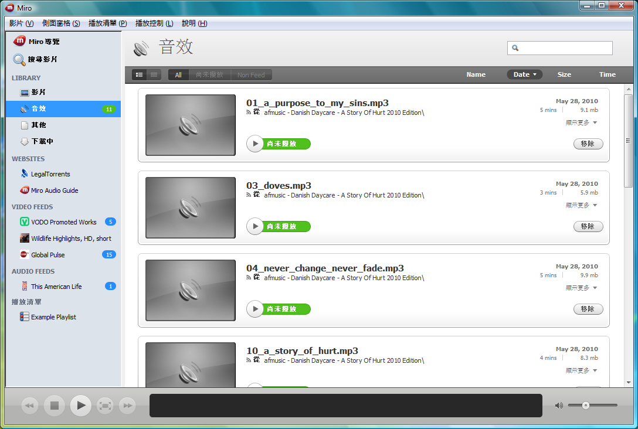Remove 01_a_purpose_to_my_sins.mp3 with 移除
Image resolution: width=638 pixels, height=429 pixels.
tap(588, 144)
